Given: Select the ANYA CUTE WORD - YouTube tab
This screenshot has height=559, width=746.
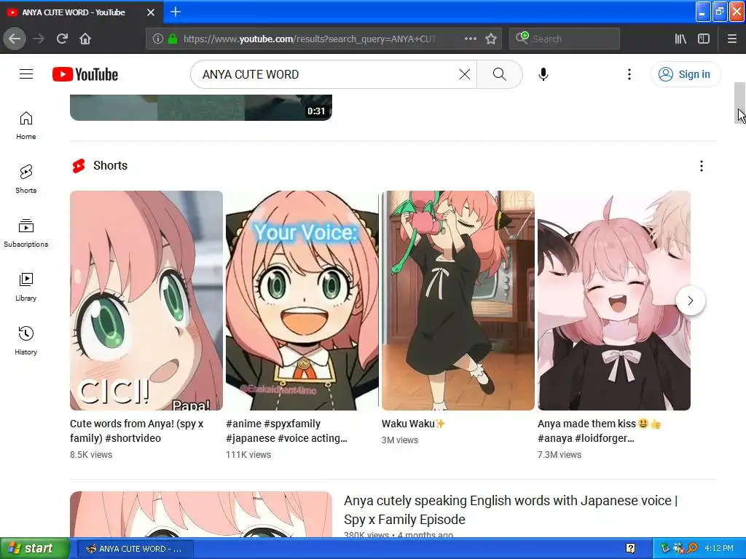Looking at the screenshot, I should tap(82, 12).
